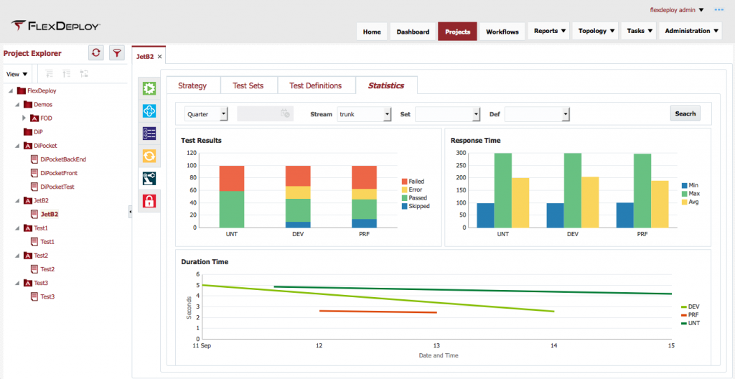Open the View dropdown menu
Viewport: 735px width, 379px height.
tap(17, 74)
